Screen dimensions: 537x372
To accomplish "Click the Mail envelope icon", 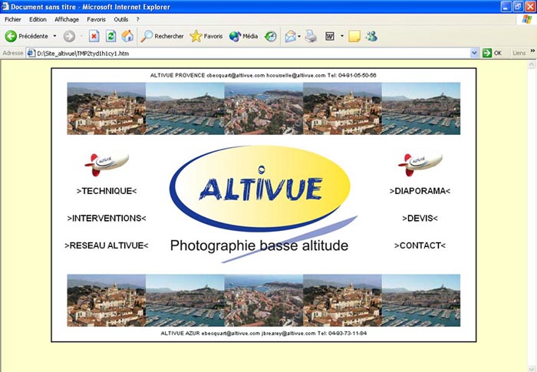I will (x=291, y=36).
